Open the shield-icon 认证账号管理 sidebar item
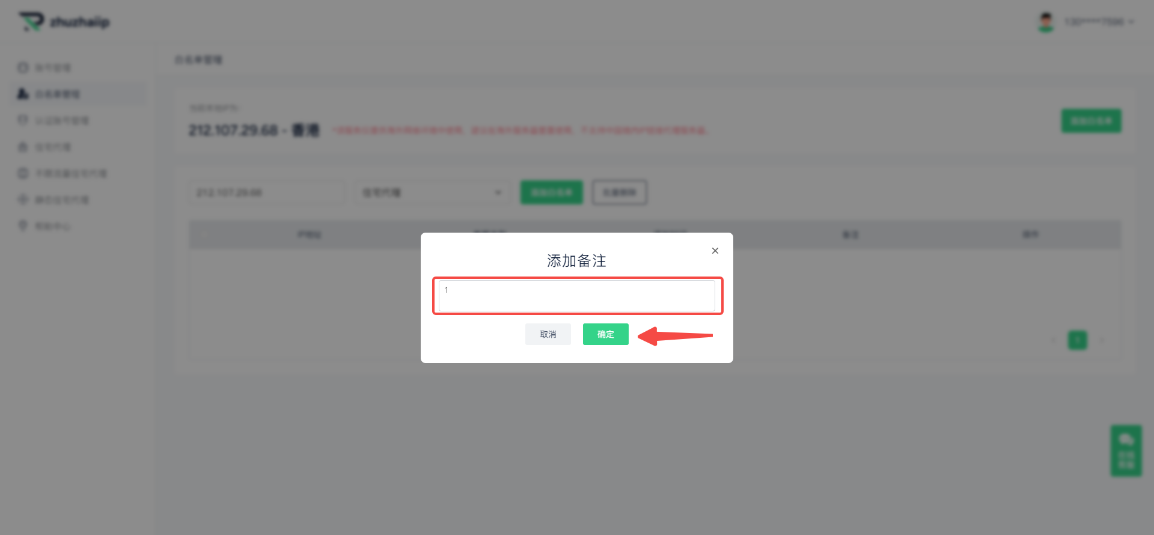 [x=53, y=120]
